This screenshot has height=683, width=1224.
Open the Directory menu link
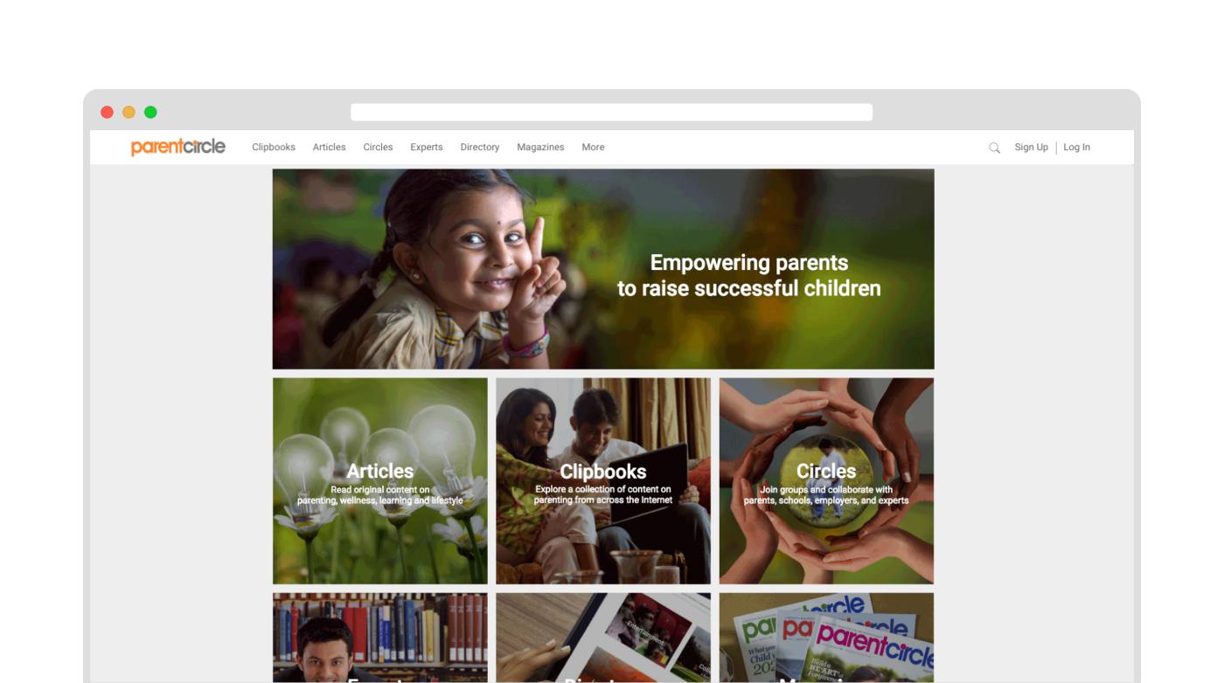point(480,147)
